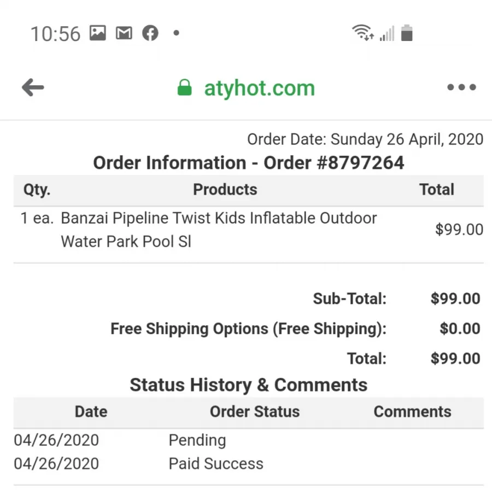492x492 pixels.
Task: Tap the Comments column header
Action: pyautogui.click(x=412, y=412)
